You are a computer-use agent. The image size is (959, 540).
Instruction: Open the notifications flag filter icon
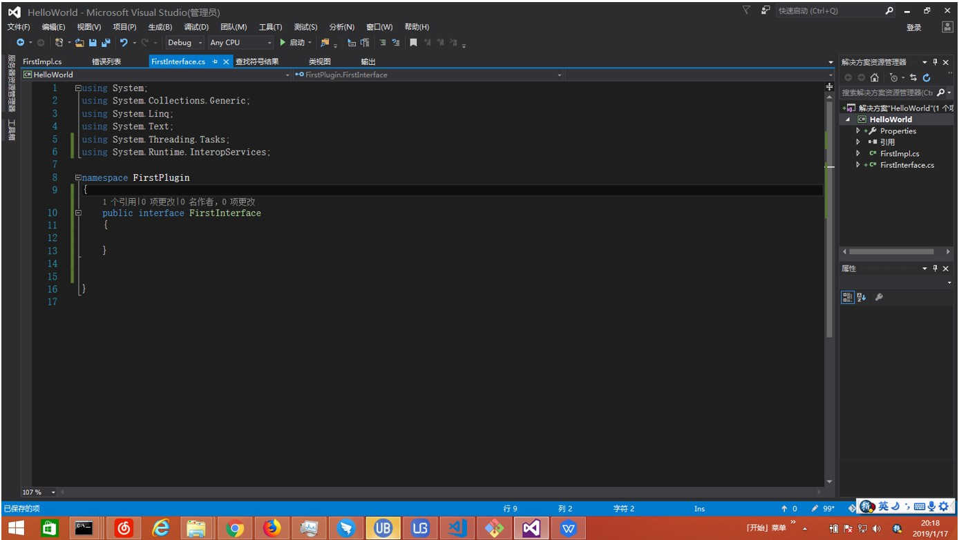[746, 10]
